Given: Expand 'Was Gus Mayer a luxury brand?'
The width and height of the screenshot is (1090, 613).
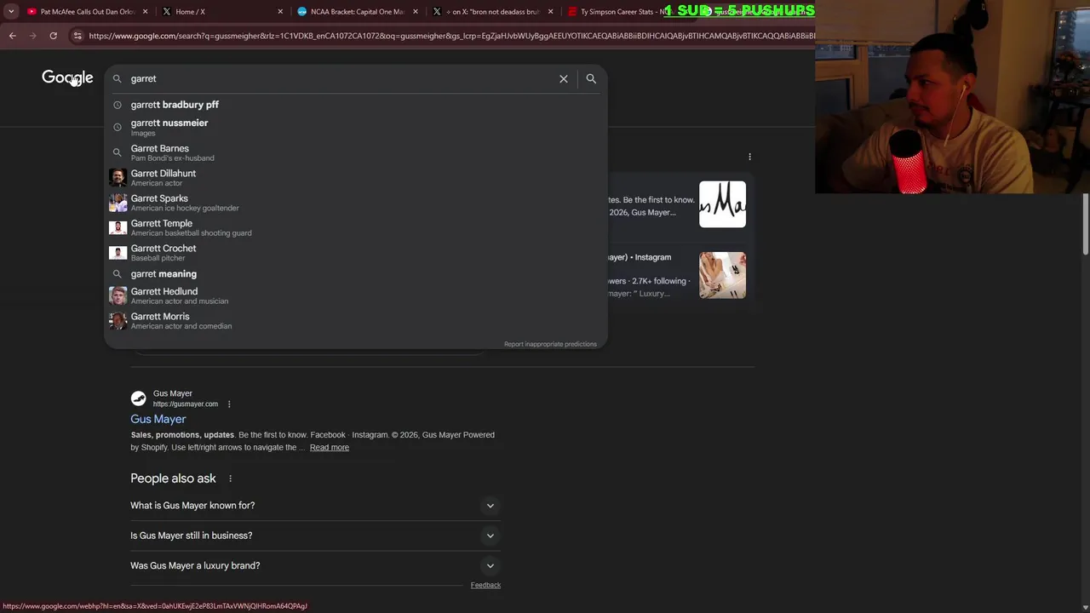Looking at the screenshot, I should tap(315, 565).
